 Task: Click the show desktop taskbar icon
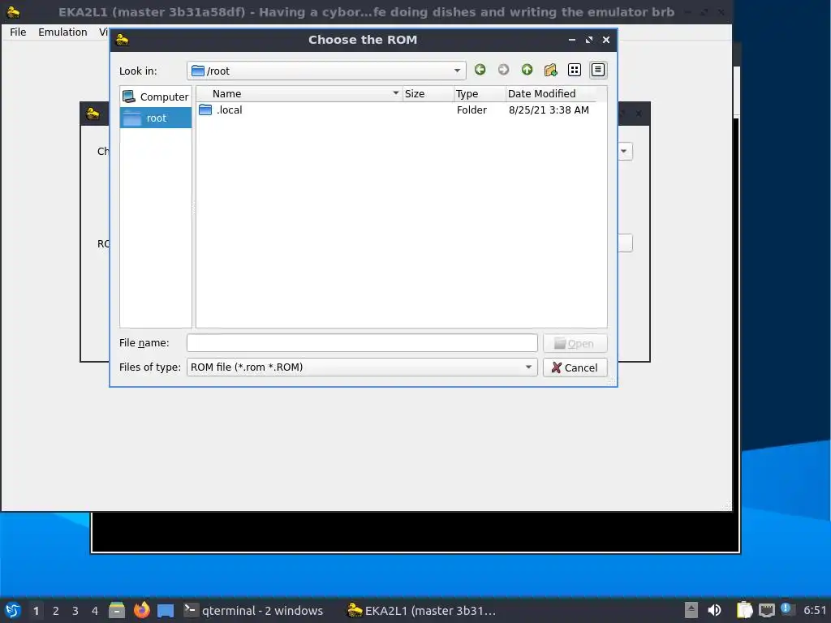tap(166, 610)
